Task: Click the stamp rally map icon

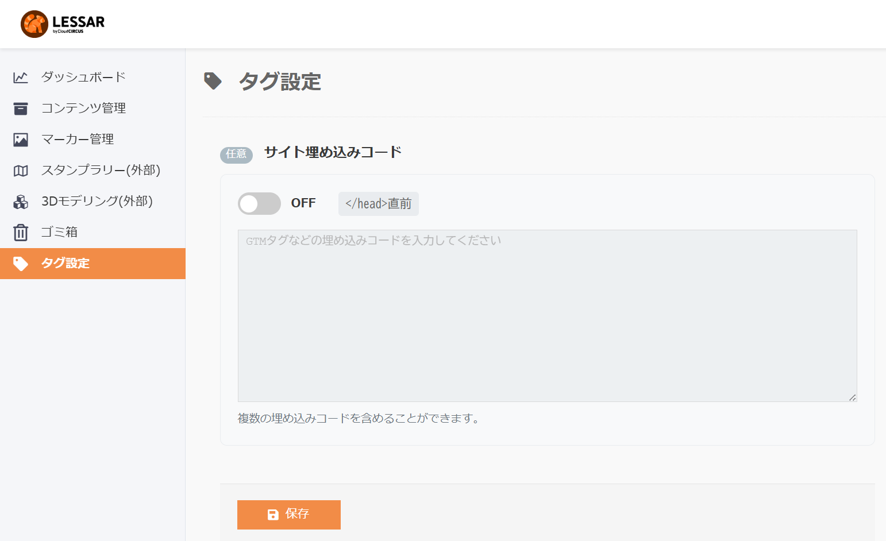Action: click(21, 171)
